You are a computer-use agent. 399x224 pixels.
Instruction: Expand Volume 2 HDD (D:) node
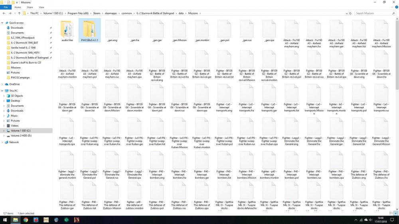point(4,136)
